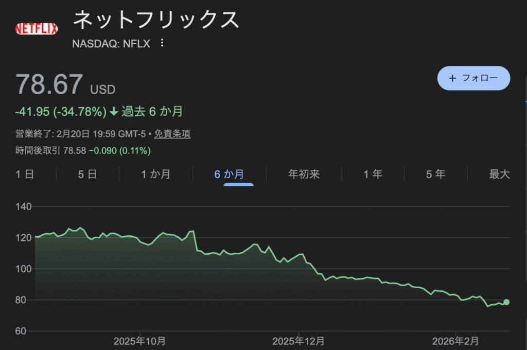The height and width of the screenshot is (350, 527).
Task: View the 1年 chart range
Action: coord(373,174)
